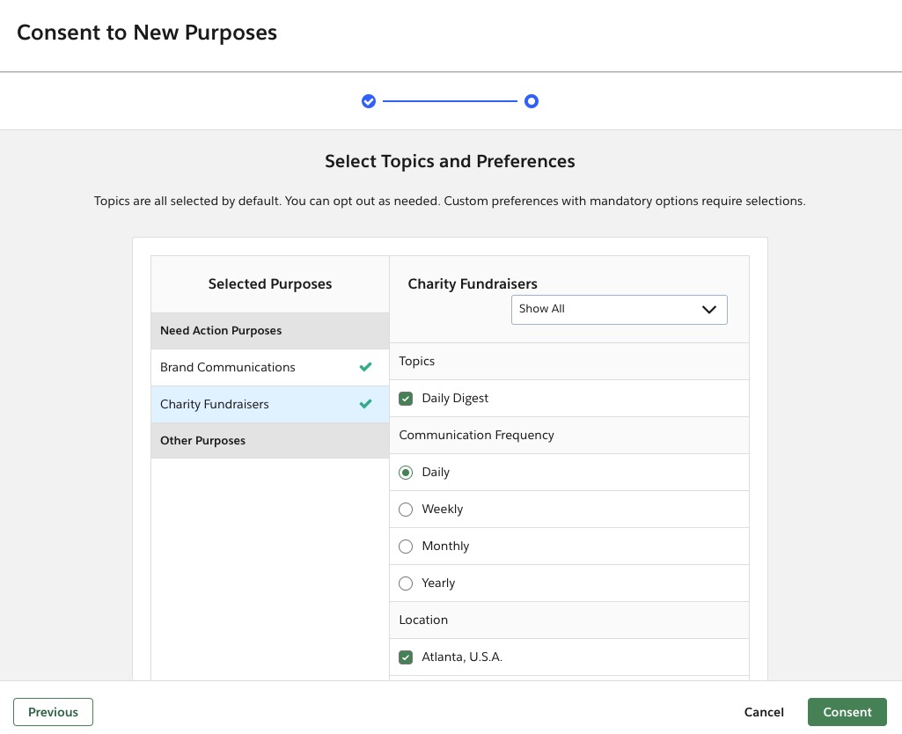The image size is (902, 734).
Task: Click green checkmark beside Brand Communications
Action: (366, 367)
